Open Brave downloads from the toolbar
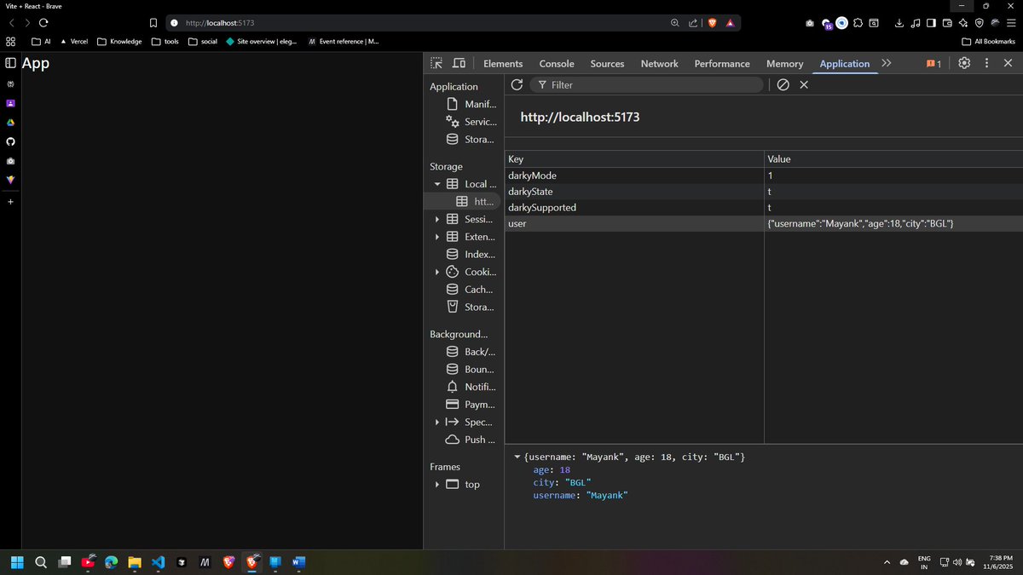The image size is (1023, 575). [899, 23]
